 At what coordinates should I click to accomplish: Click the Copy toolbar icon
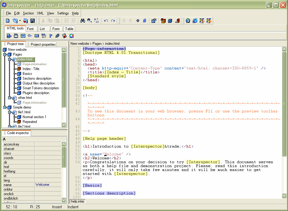50,21
